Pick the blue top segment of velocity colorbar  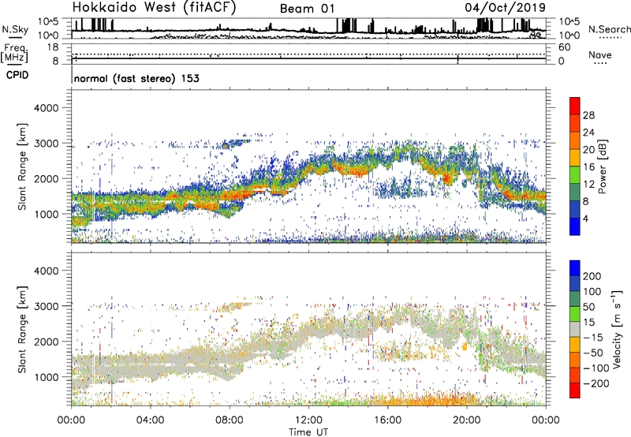[x=575, y=268]
